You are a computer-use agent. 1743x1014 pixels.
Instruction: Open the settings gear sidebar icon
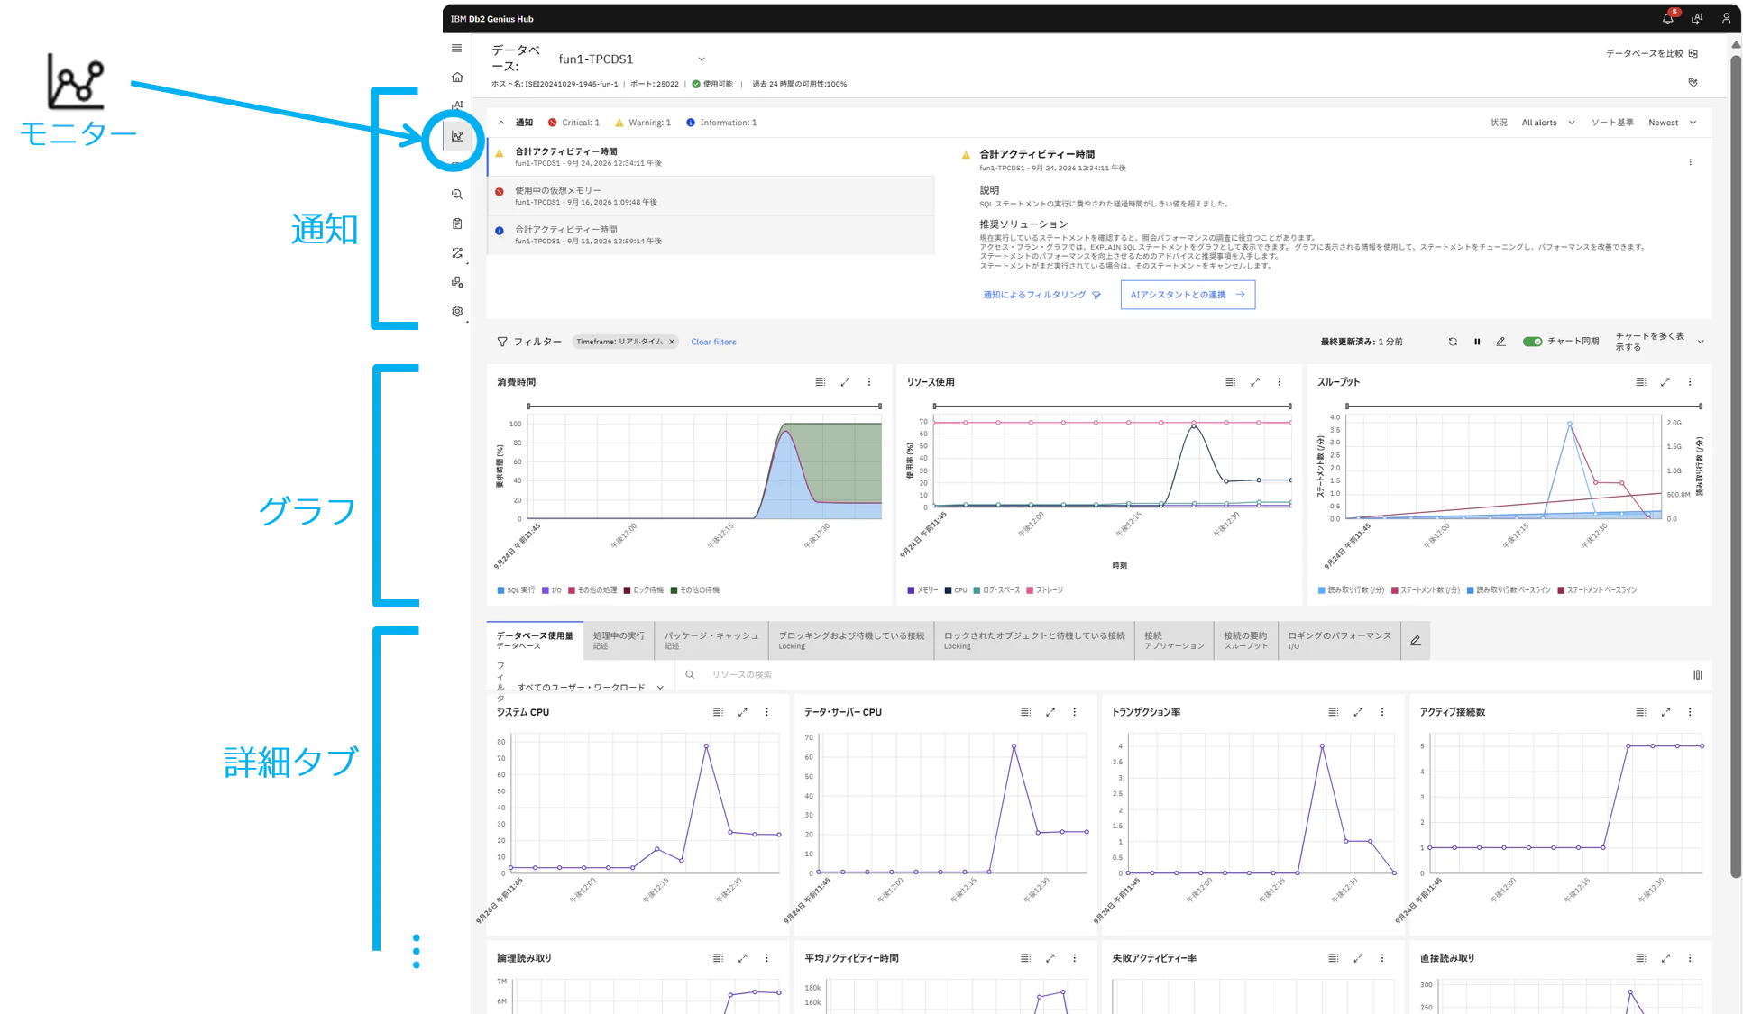click(x=457, y=311)
